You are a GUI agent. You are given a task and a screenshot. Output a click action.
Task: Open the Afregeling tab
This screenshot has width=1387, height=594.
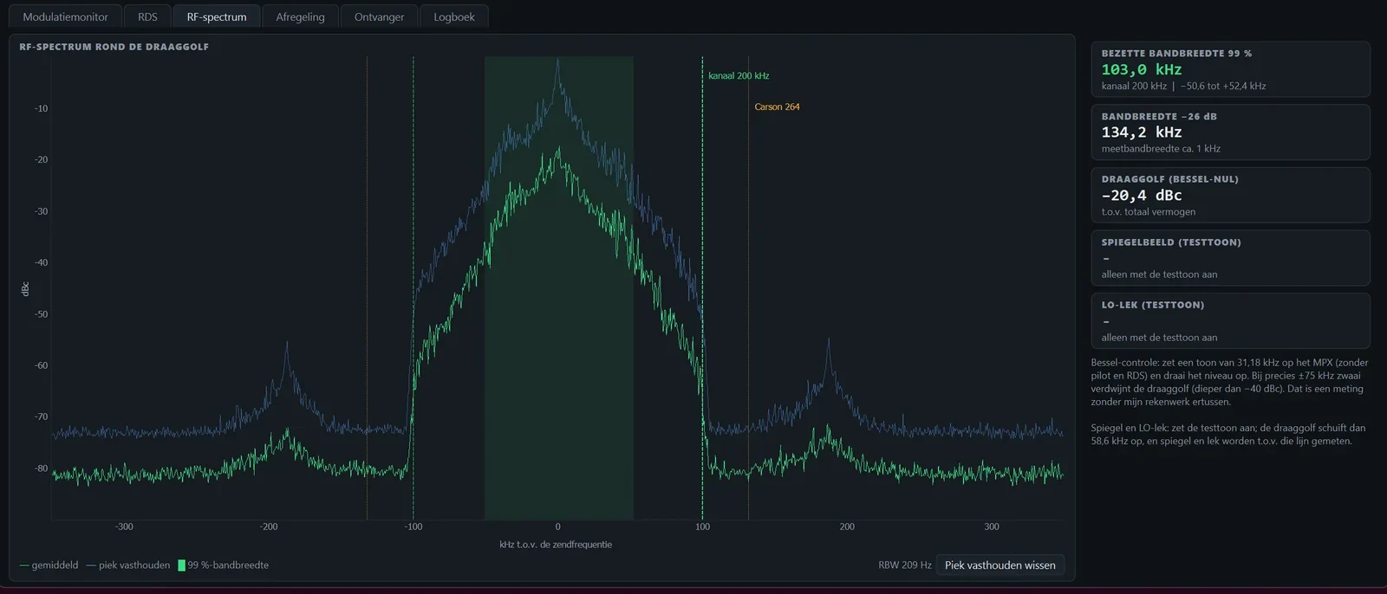click(300, 16)
